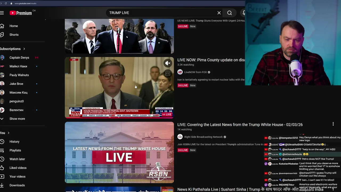
Task: Click LIVE badge under RSBN video
Action: click(x=183, y=150)
